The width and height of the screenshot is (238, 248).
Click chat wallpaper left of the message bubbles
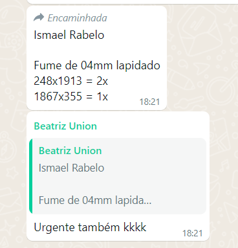pos(13,130)
